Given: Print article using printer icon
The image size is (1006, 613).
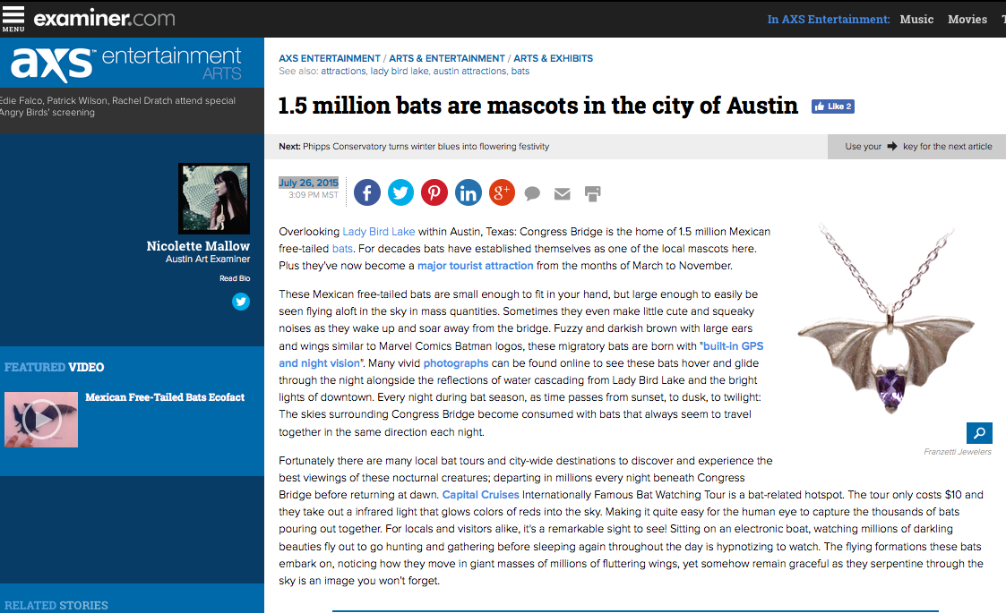Looking at the screenshot, I should [x=592, y=193].
